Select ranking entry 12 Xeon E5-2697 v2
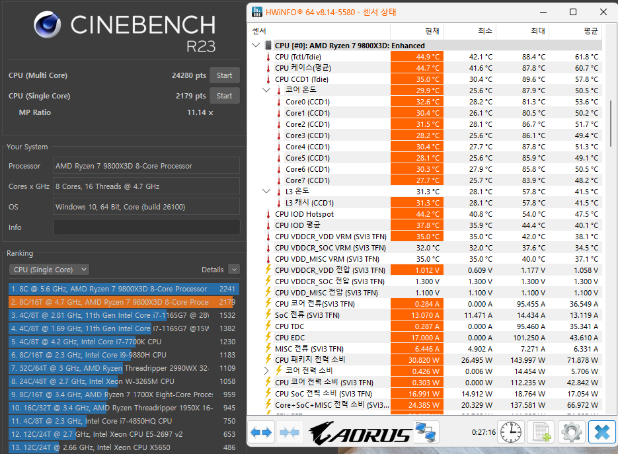Screen dimensions: 618x454 point(124,434)
